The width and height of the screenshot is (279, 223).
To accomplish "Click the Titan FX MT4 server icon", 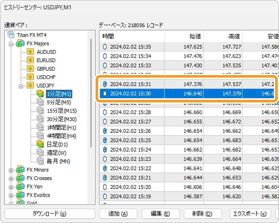I will coord(11,35).
